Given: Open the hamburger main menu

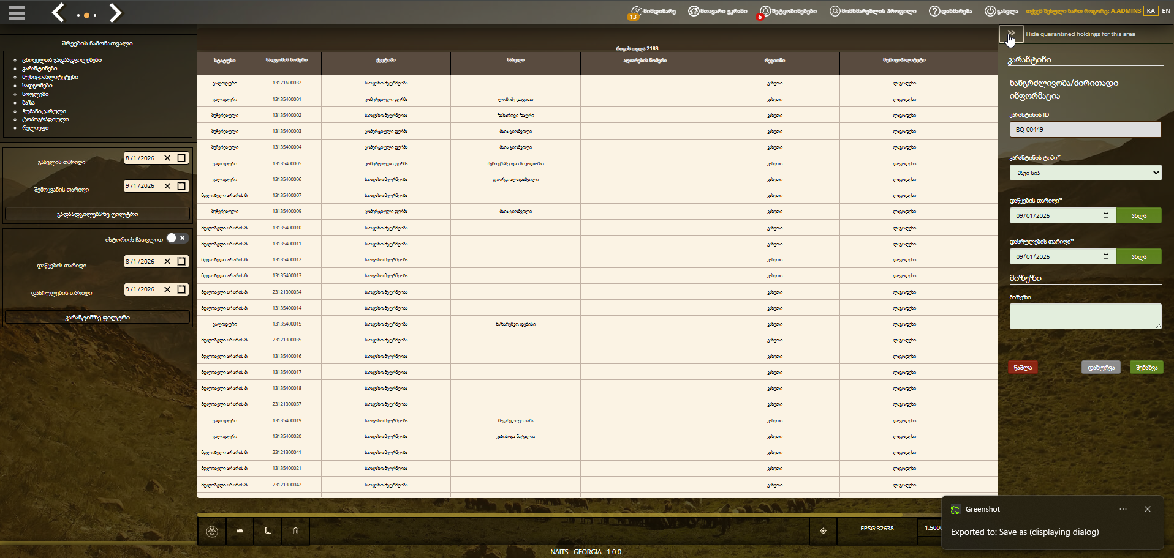Looking at the screenshot, I should tap(17, 13).
